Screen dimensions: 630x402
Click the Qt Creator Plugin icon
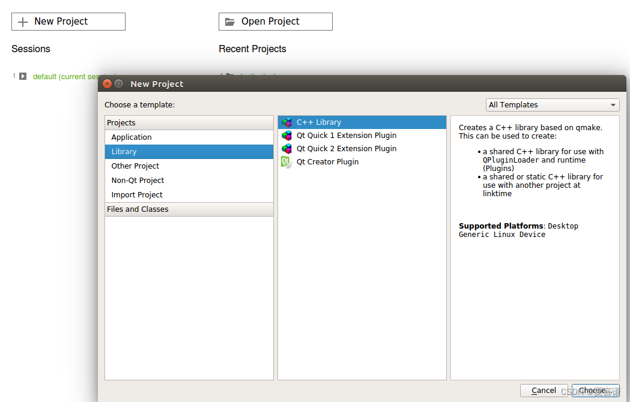click(286, 162)
